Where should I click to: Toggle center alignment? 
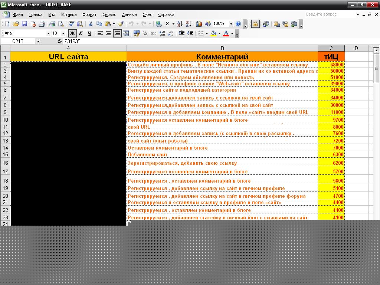click(109, 33)
